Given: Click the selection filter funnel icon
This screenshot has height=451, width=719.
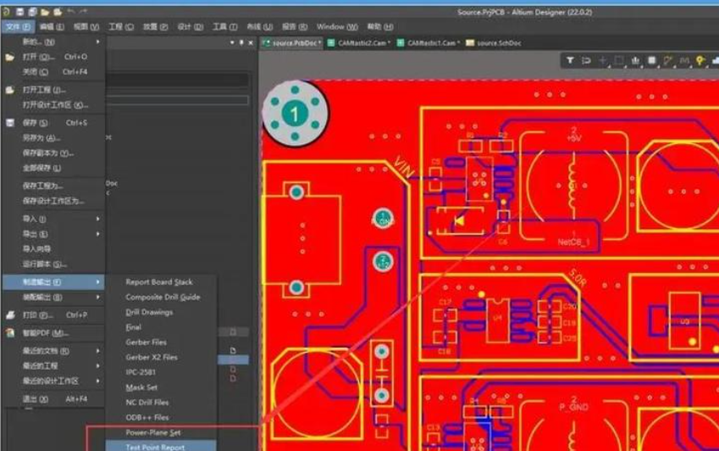Looking at the screenshot, I should point(570,61).
